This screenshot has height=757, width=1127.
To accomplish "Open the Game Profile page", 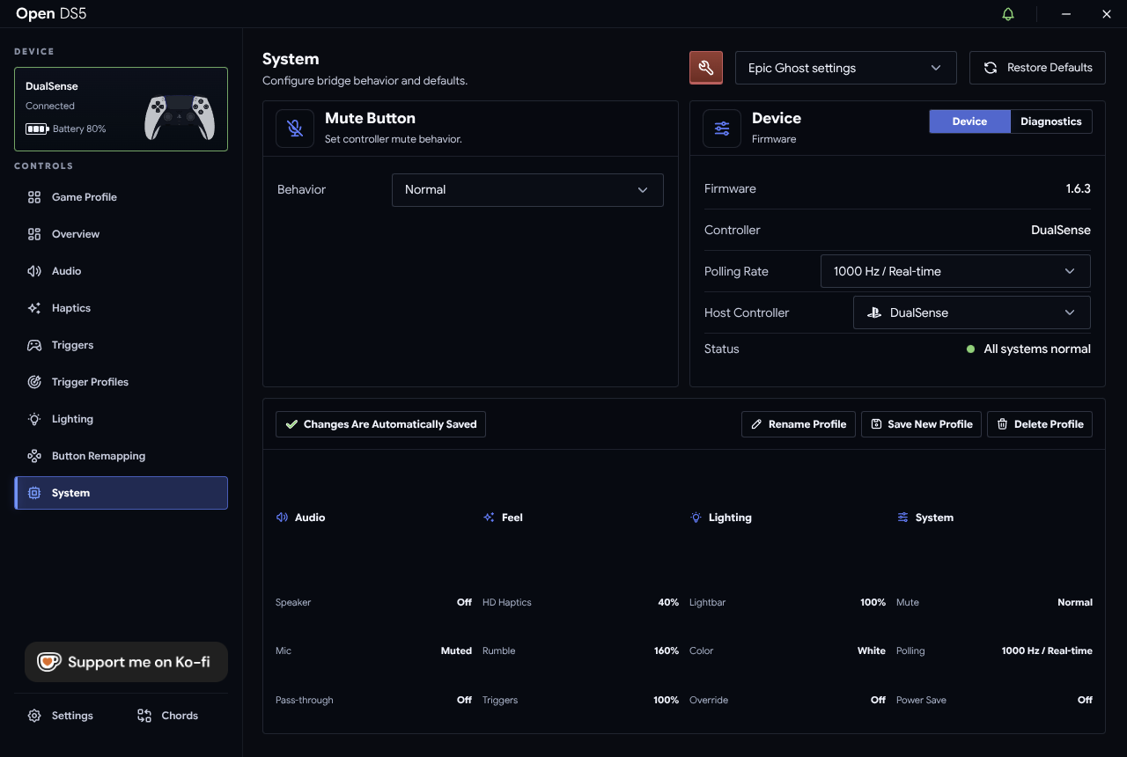I will click(x=121, y=197).
